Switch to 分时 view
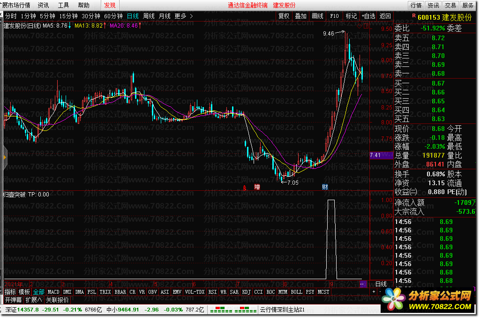 pyautogui.click(x=11, y=16)
